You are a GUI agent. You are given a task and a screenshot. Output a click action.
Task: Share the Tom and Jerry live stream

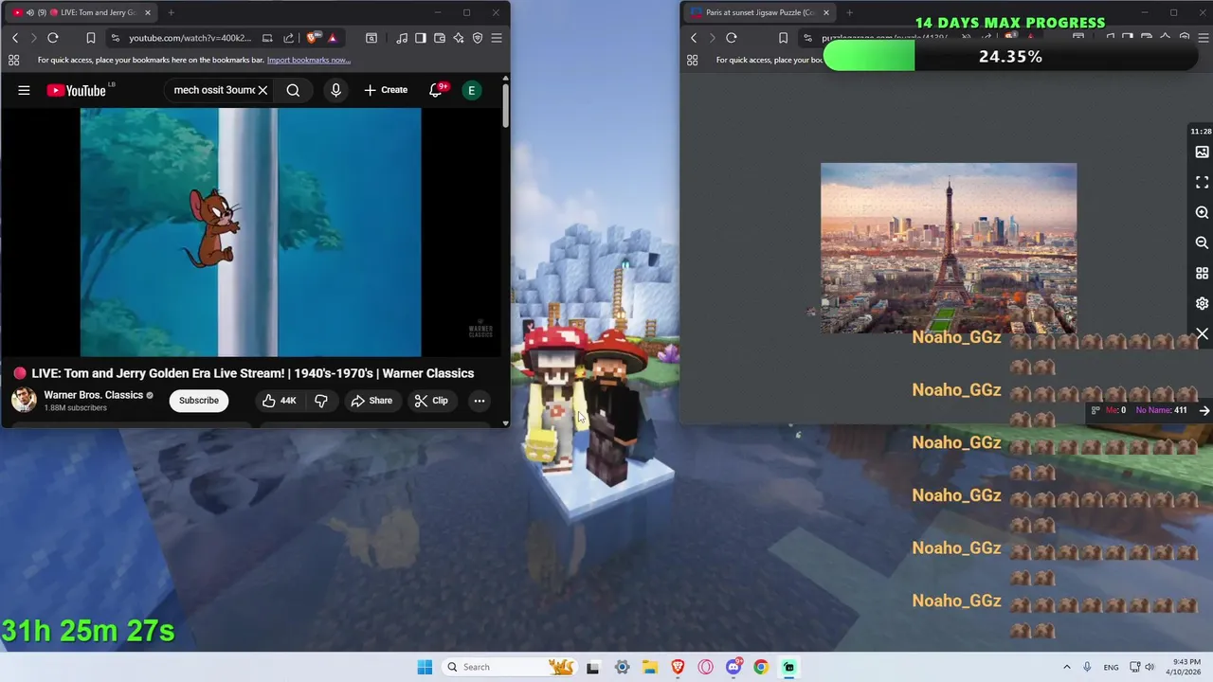[x=371, y=401]
